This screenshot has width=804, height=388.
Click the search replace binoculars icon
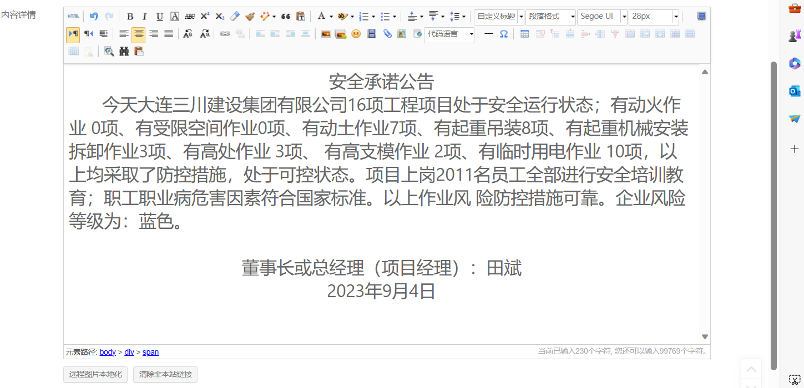pyautogui.click(x=124, y=52)
